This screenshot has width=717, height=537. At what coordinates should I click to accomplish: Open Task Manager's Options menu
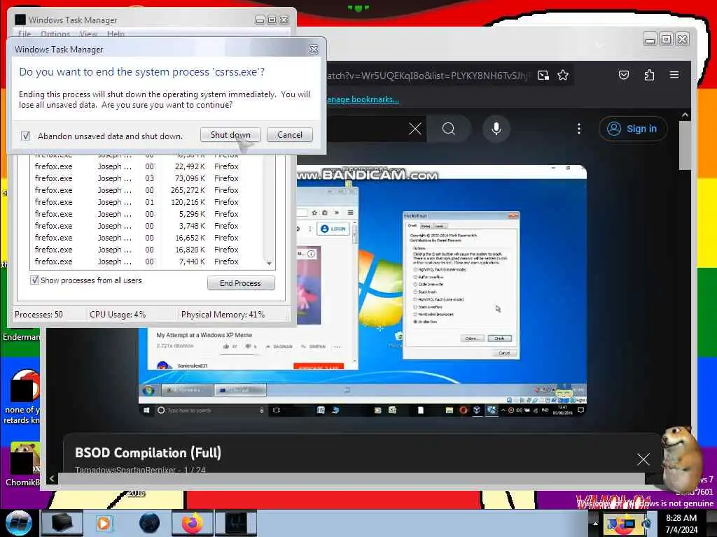click(x=55, y=34)
